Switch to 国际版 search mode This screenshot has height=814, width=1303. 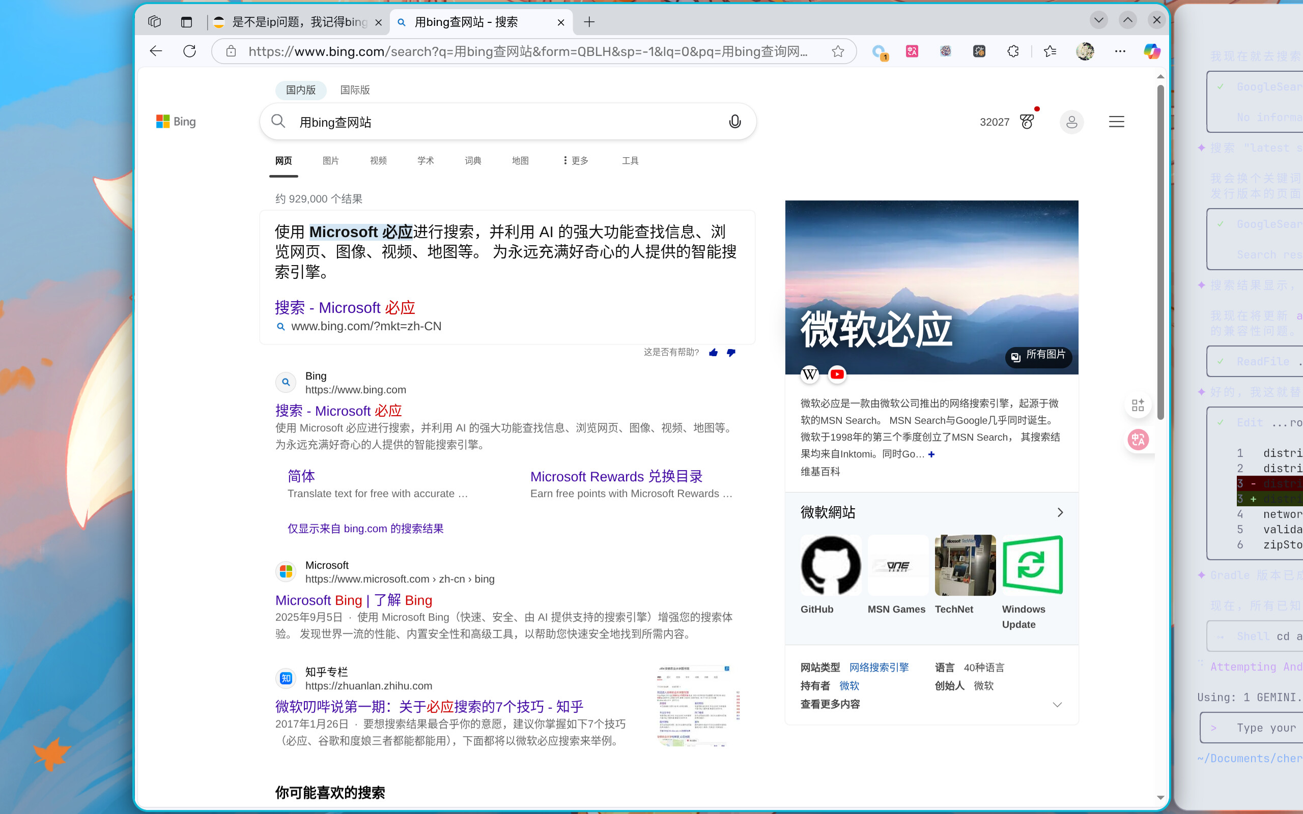(355, 90)
